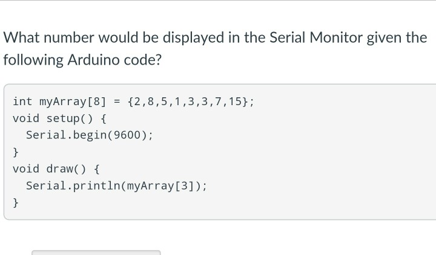Click the closing brace after Serial.begin
436x255 pixels.
[x=16, y=152]
